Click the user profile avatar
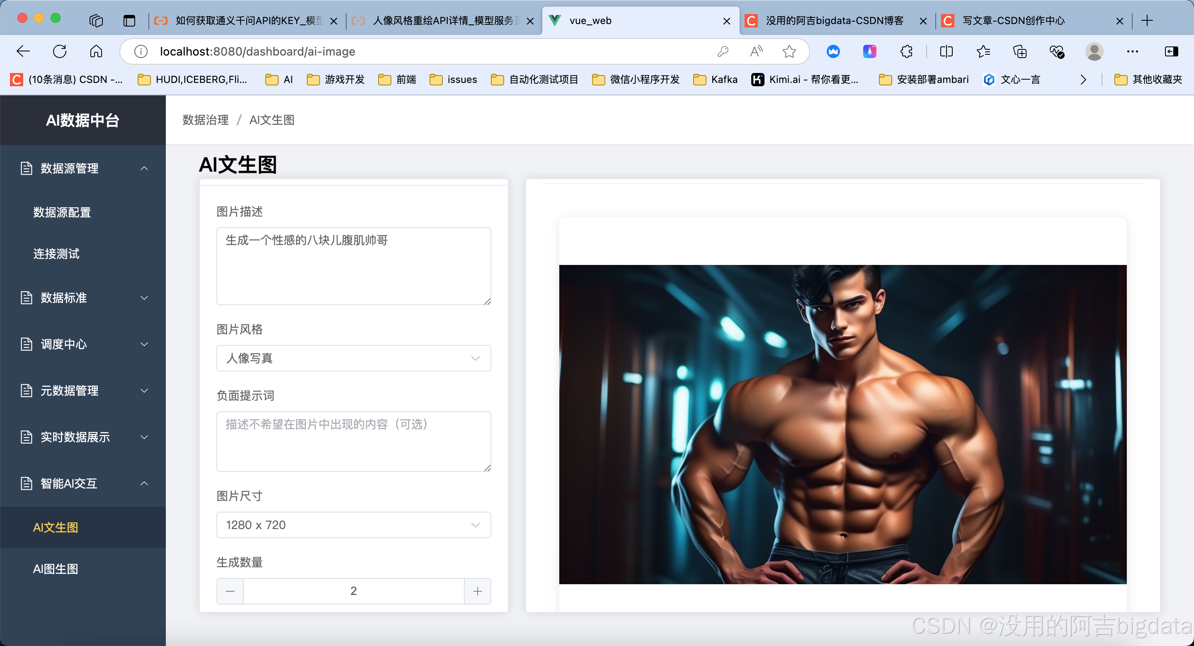Viewport: 1194px width, 646px height. coord(1094,51)
